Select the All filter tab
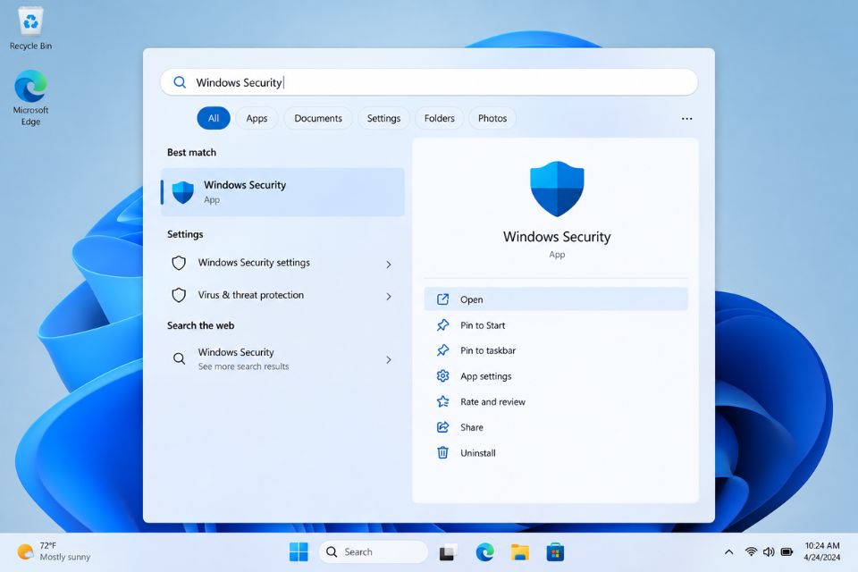The height and width of the screenshot is (572, 858). tap(214, 118)
